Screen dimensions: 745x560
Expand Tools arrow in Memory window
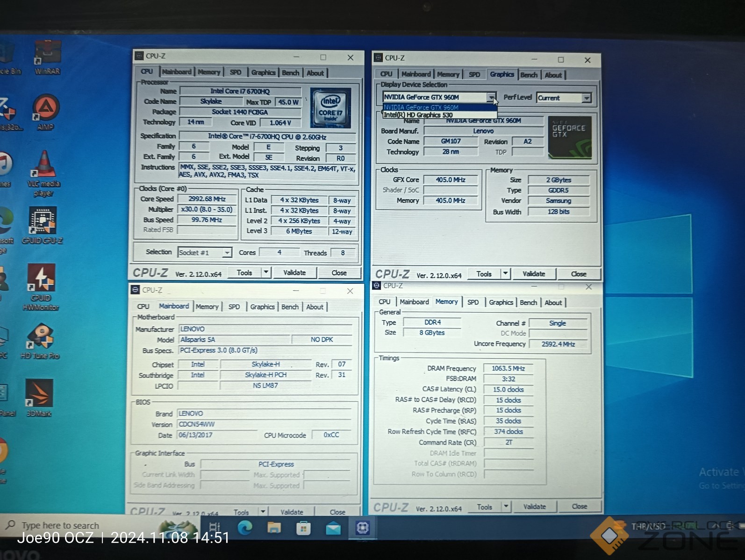506,506
